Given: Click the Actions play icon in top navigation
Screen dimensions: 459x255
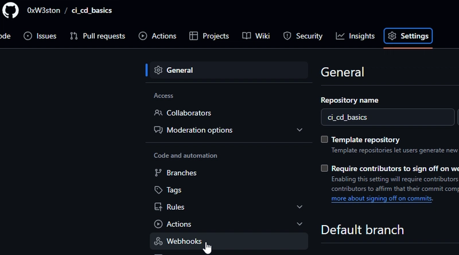Looking at the screenshot, I should click(143, 36).
